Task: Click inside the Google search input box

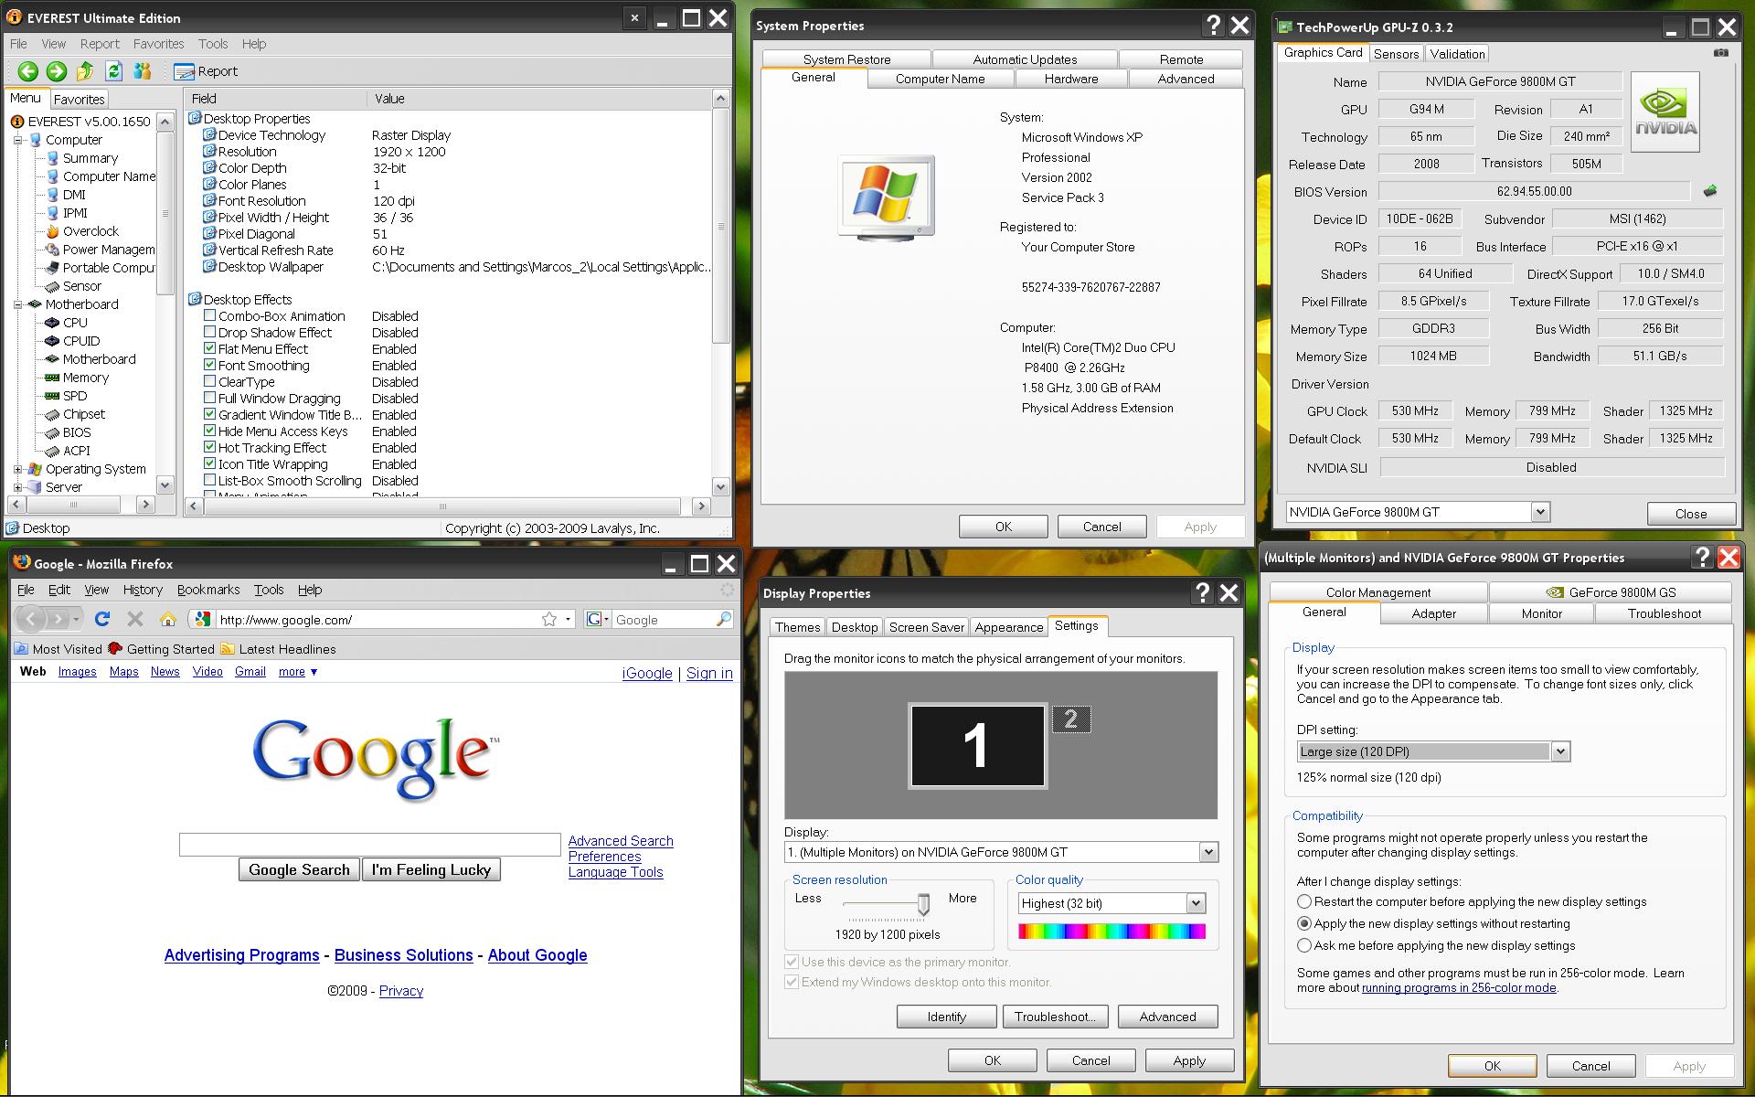Action: [370, 844]
